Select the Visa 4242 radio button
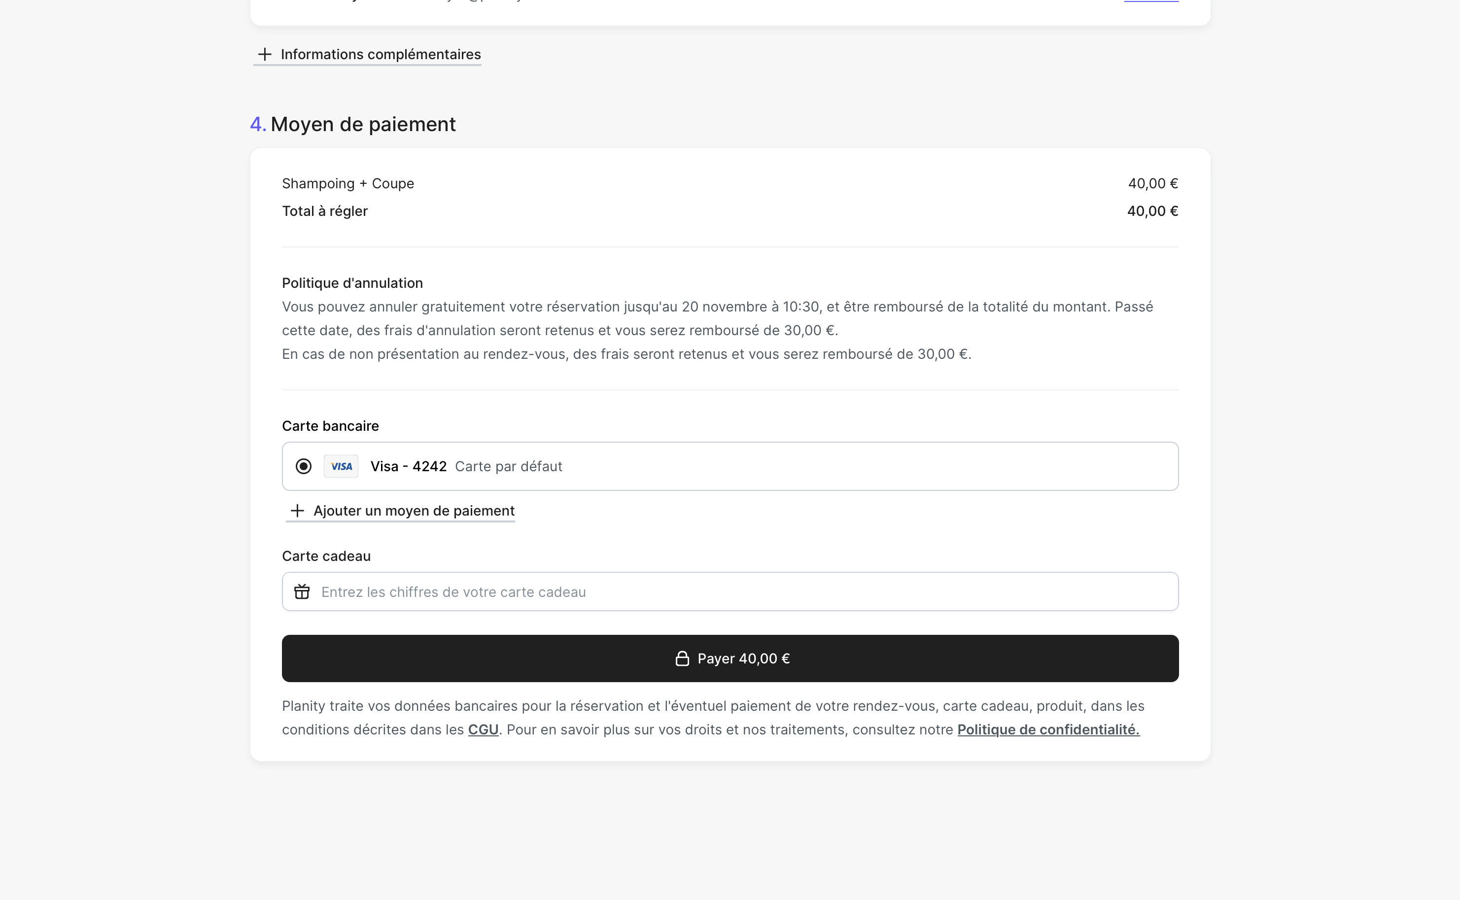This screenshot has width=1460, height=900. (x=304, y=466)
